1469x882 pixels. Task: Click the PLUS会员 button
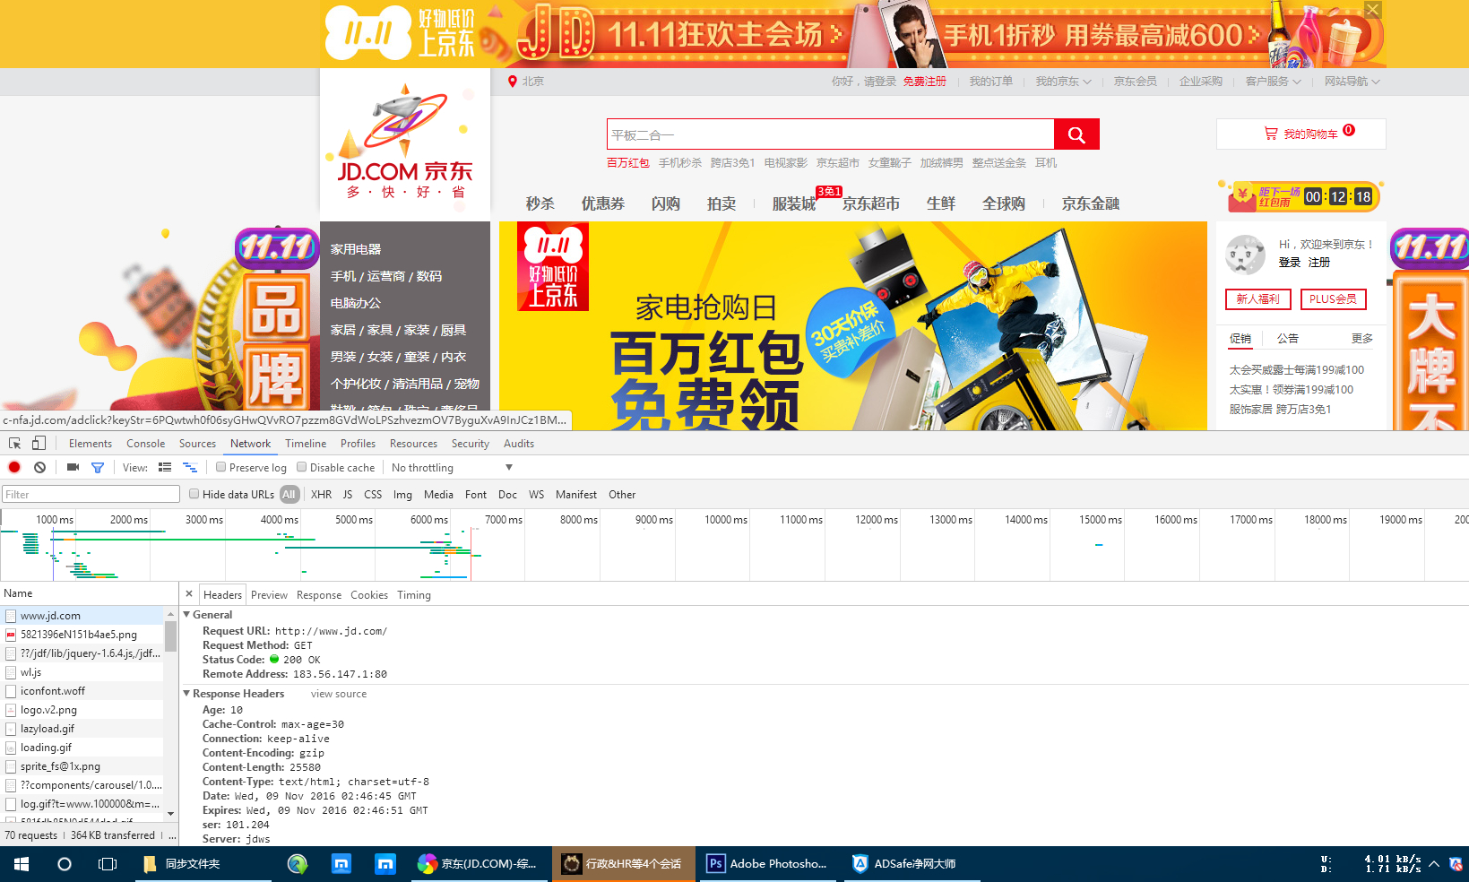coord(1333,298)
